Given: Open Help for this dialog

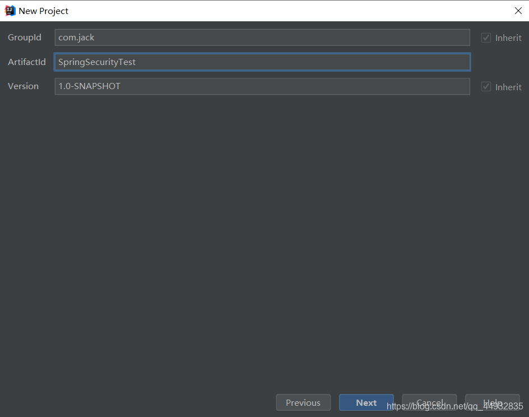Looking at the screenshot, I should click(x=493, y=402).
